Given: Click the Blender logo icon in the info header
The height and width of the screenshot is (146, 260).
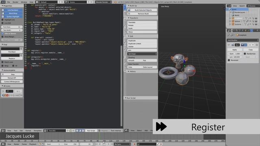Looking at the screenshot, I should pos(115,2).
